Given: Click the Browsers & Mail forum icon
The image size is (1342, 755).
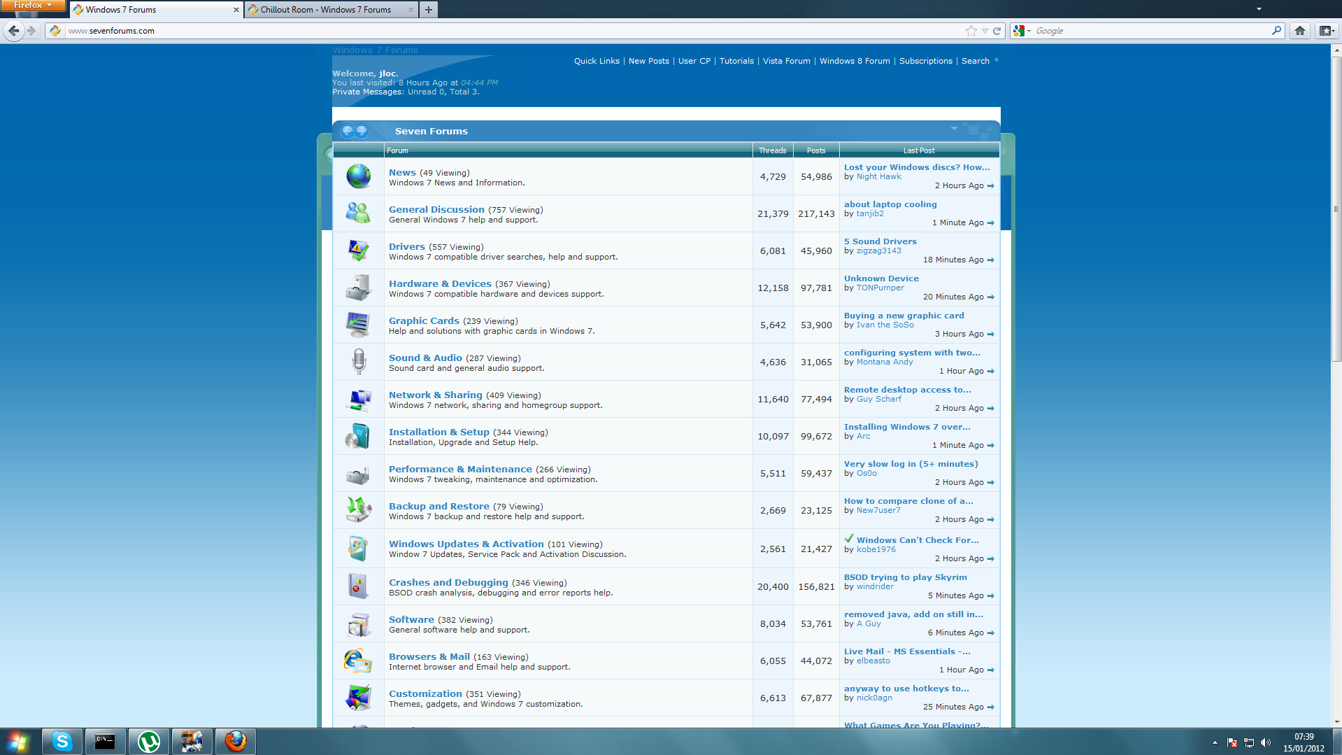Looking at the screenshot, I should click(x=358, y=661).
